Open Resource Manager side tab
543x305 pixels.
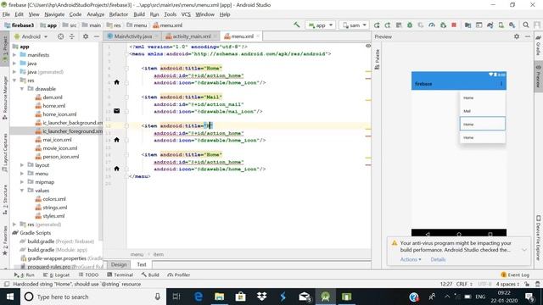pyautogui.click(x=4, y=98)
